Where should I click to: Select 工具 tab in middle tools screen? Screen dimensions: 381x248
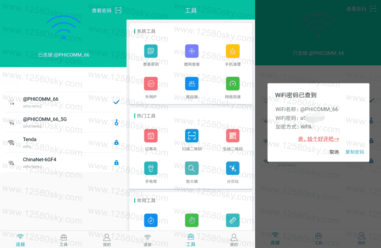(x=191, y=240)
